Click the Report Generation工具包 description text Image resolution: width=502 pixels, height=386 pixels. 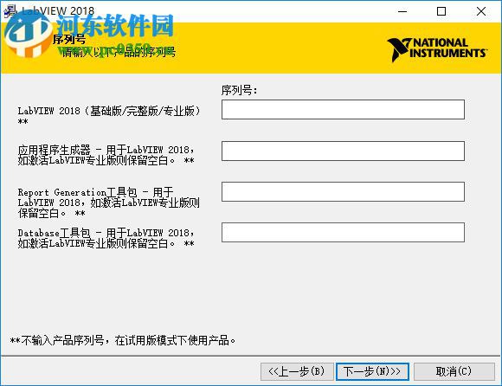[108, 203]
